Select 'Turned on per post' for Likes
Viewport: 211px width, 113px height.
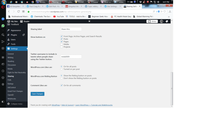61,69
